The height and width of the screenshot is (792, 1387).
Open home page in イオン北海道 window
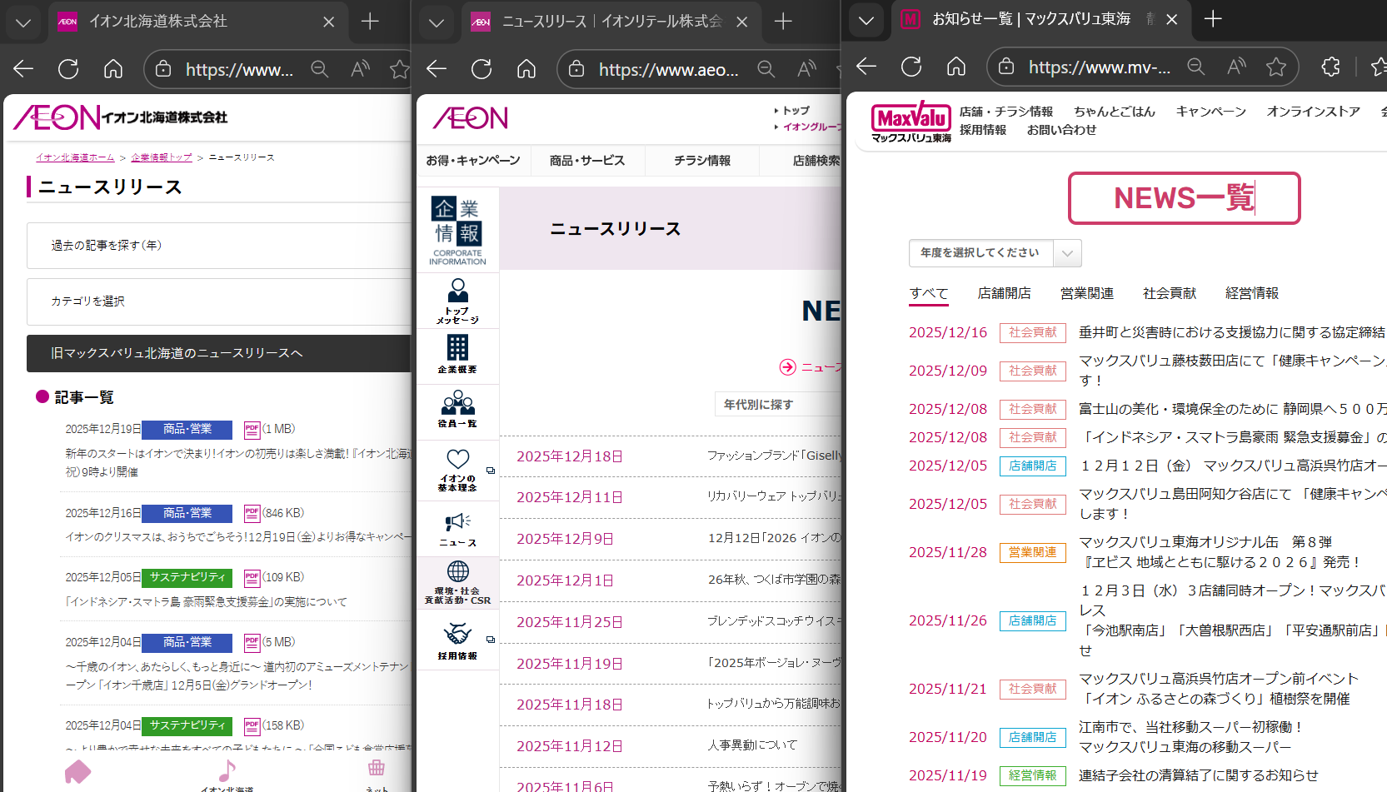click(113, 69)
